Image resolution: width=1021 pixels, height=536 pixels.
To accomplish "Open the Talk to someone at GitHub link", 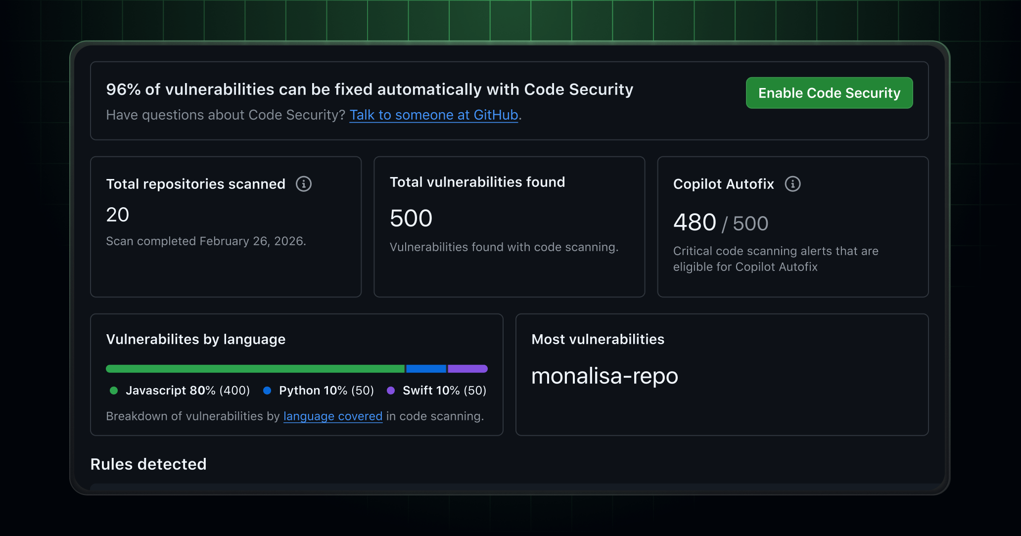I will pos(434,115).
